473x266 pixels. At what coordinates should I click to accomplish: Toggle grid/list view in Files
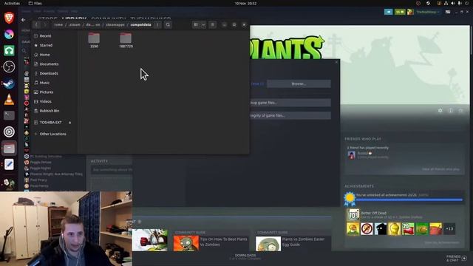pos(196,24)
